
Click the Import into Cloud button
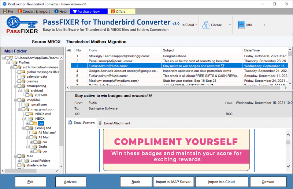[x=222, y=182]
